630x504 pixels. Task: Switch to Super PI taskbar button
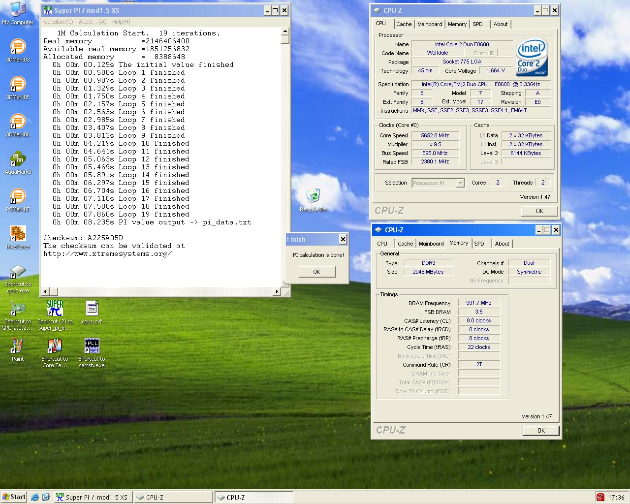click(93, 497)
